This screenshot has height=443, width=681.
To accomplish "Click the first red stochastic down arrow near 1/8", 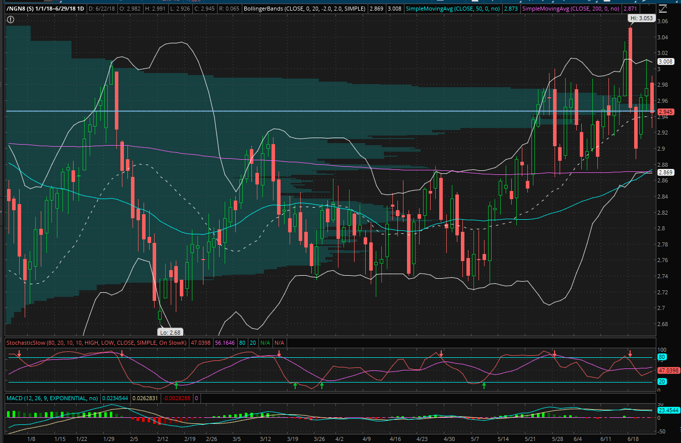I will [x=19, y=354].
